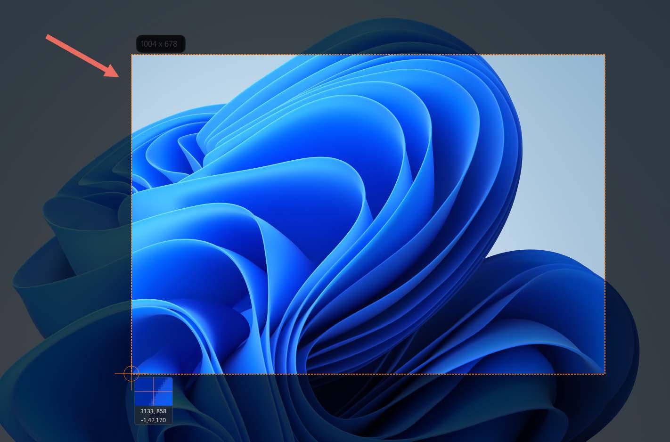Click the "-1,42,170" pixel color value
Screen dimensions: 670x442
[154, 420]
